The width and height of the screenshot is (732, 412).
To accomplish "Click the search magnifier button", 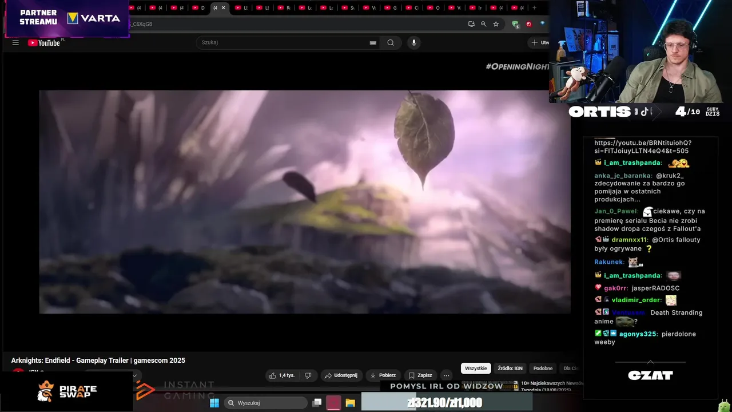I will click(x=391, y=42).
